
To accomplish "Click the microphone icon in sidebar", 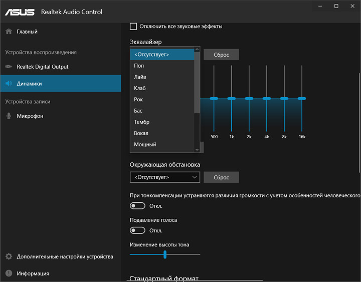I will (9, 116).
